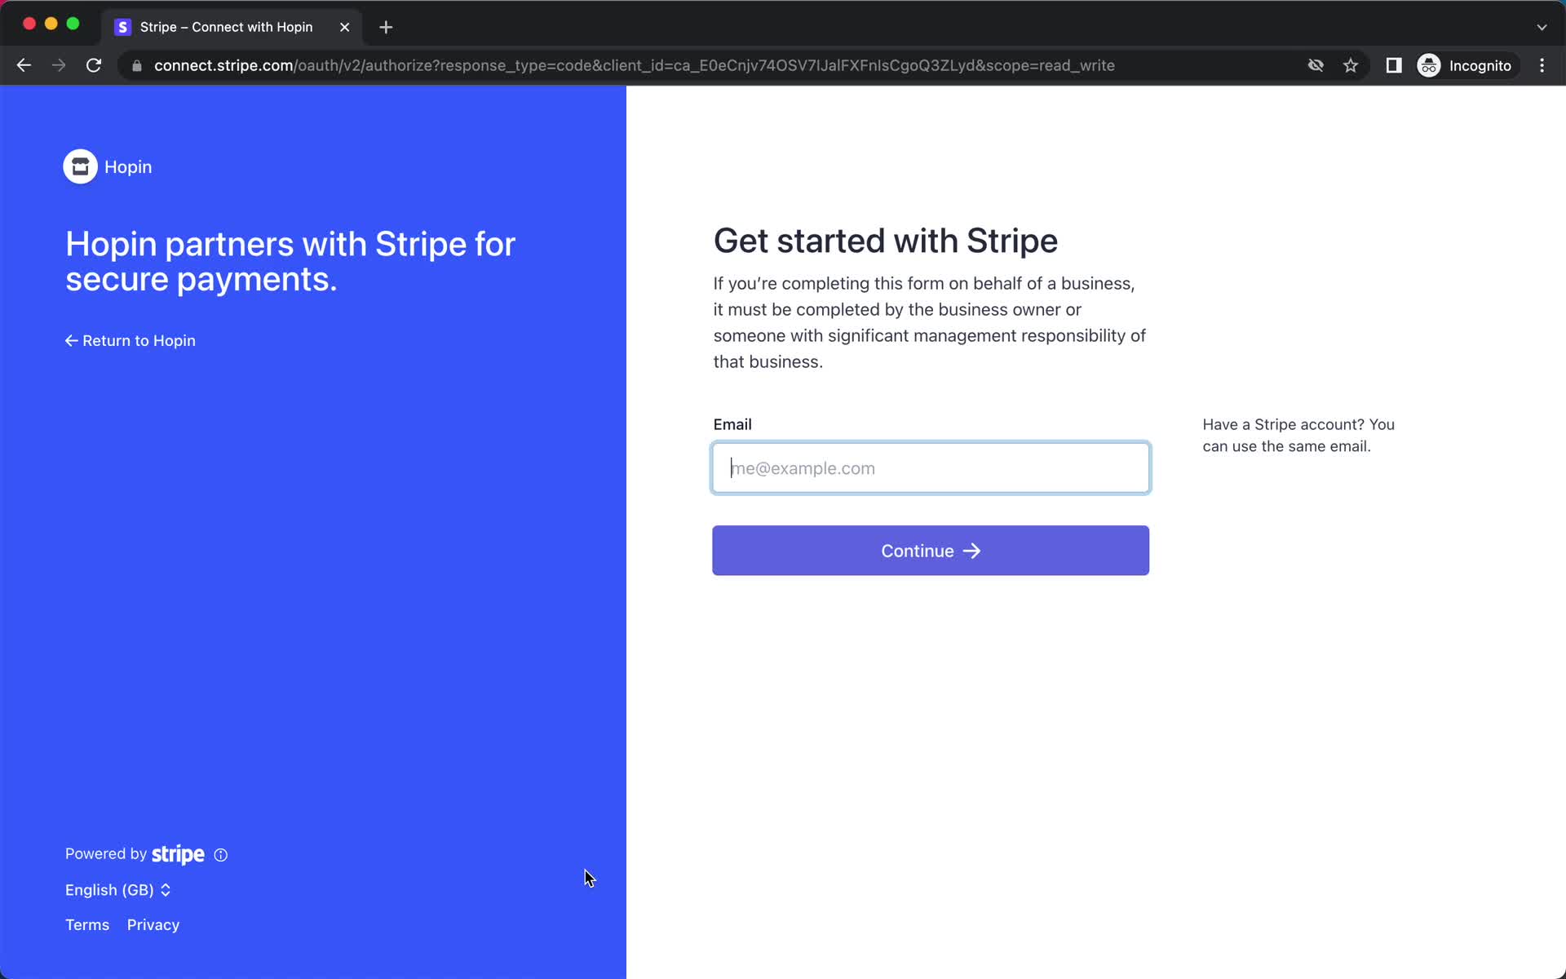
Task: Focus the Email input field
Action: pyautogui.click(x=931, y=468)
